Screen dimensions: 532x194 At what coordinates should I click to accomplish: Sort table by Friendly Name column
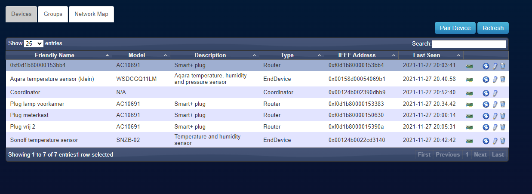55,55
